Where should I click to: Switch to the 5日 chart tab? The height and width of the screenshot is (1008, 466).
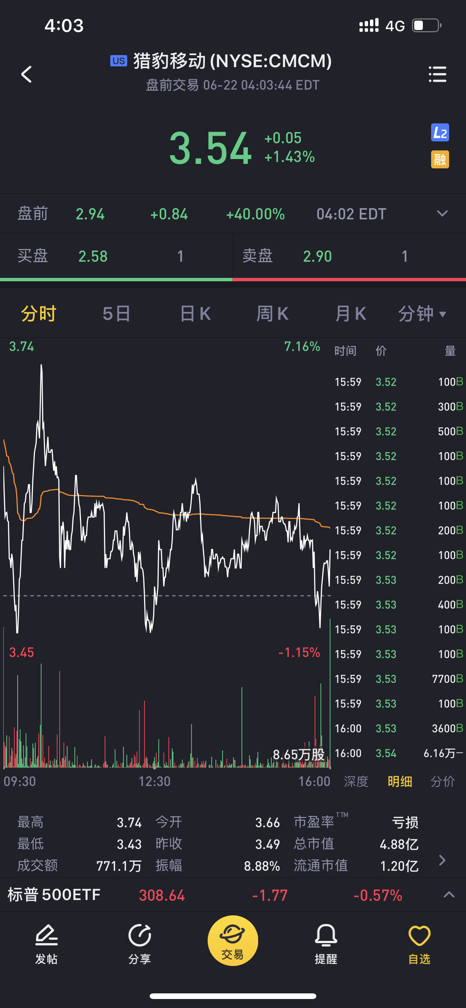click(116, 314)
